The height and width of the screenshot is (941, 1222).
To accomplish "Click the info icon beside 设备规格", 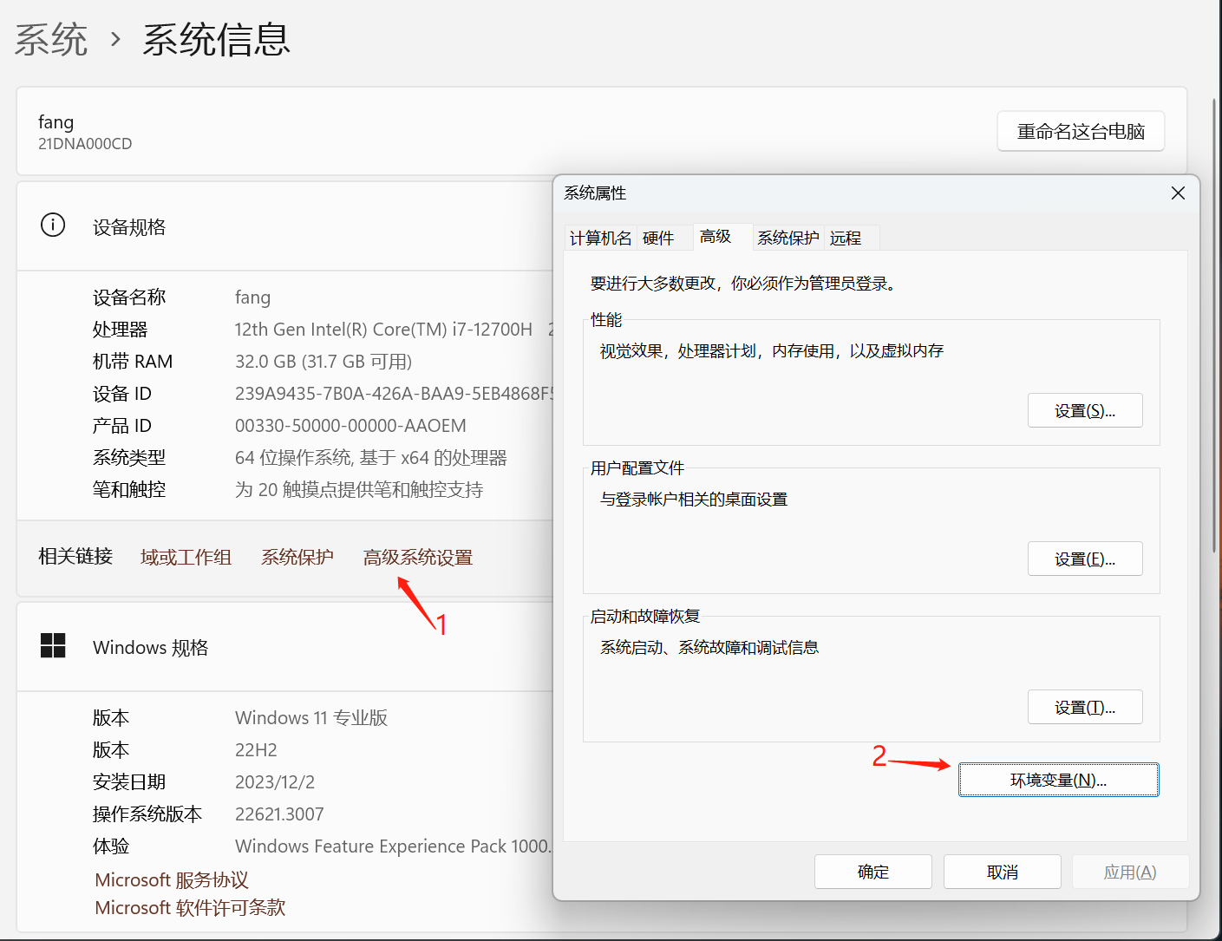I will click(53, 225).
